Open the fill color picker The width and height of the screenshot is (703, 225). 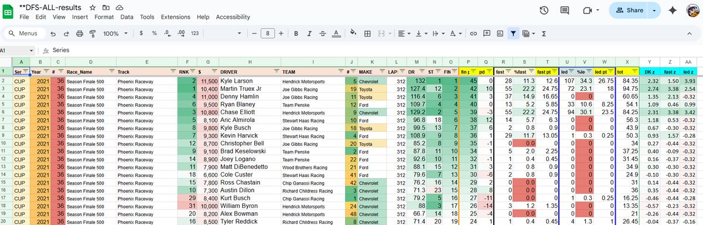353,33
